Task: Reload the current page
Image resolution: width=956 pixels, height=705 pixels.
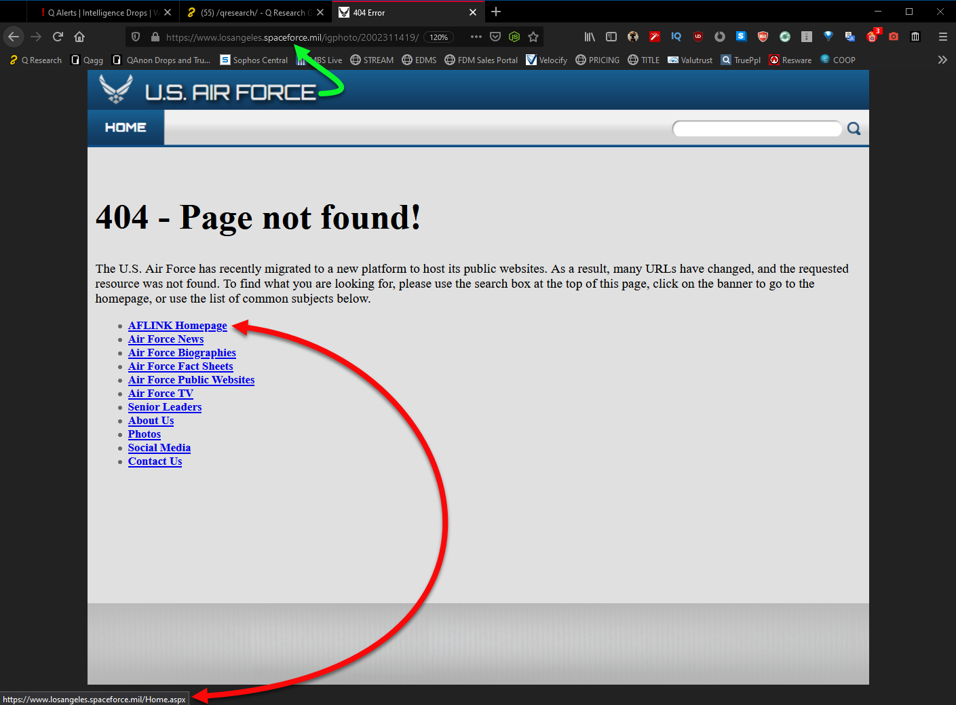Action: coord(58,37)
